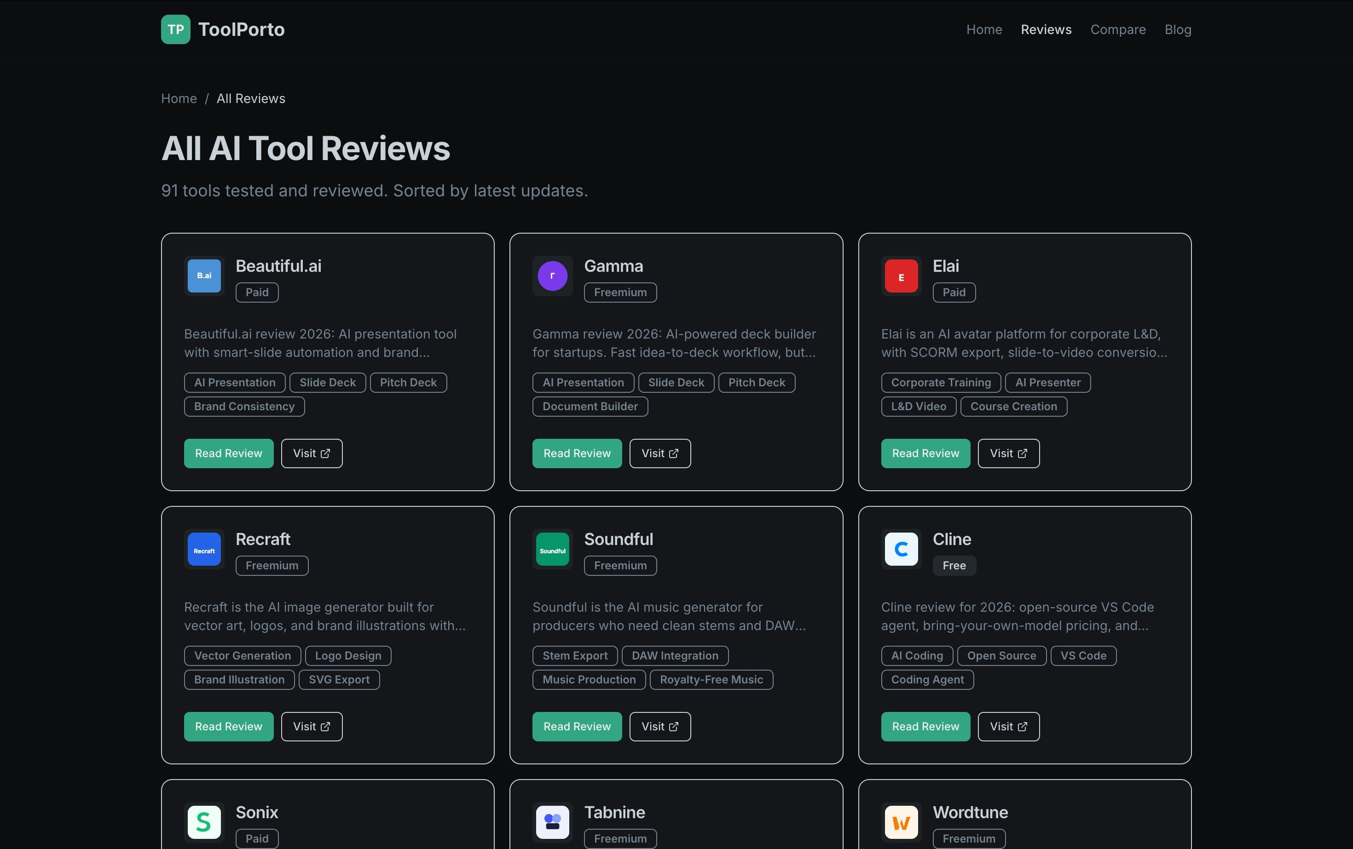Click the DAW Integration tag
This screenshot has height=849, width=1353.
675,656
